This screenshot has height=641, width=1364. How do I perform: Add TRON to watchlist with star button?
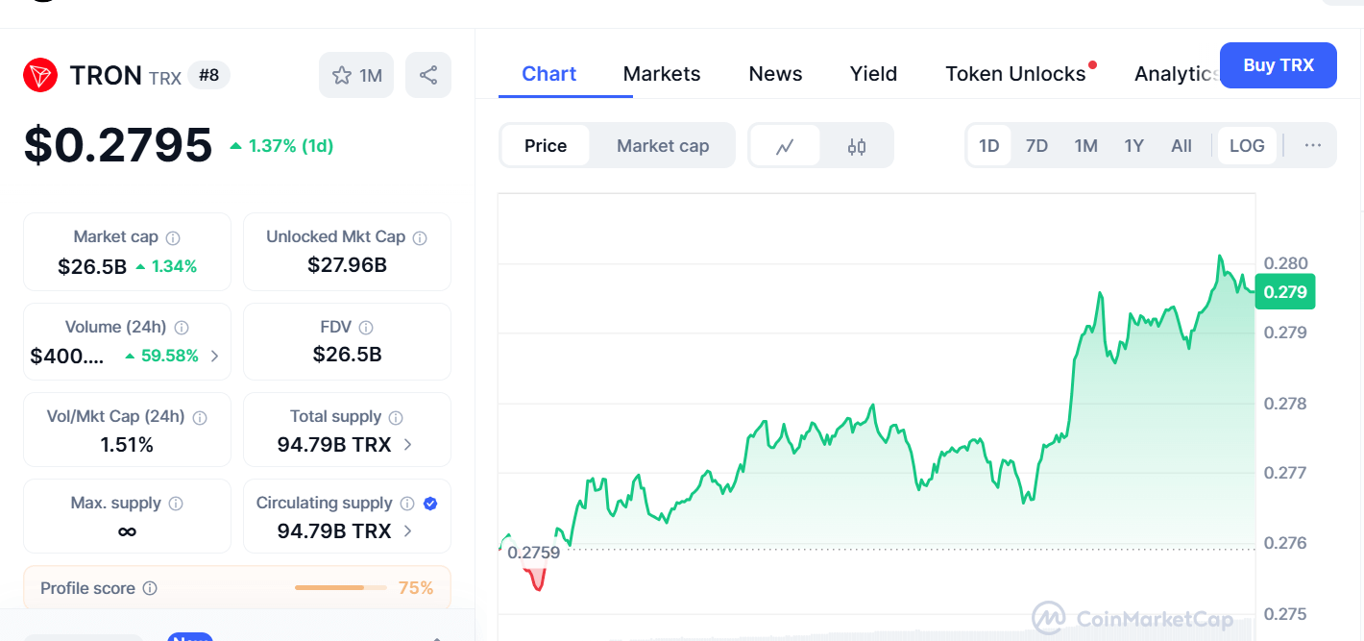(x=356, y=75)
